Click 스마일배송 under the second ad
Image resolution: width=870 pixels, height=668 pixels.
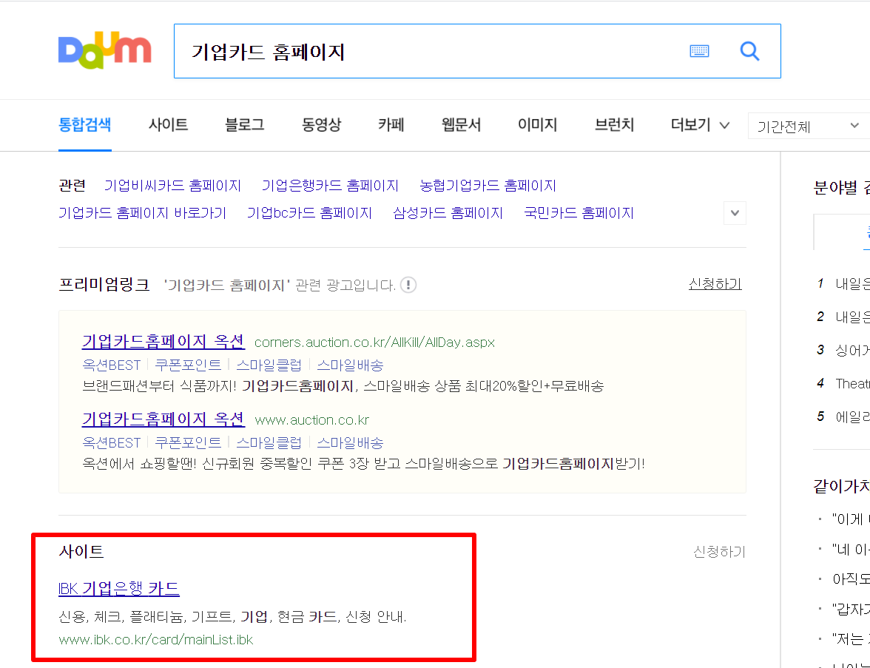click(x=350, y=442)
